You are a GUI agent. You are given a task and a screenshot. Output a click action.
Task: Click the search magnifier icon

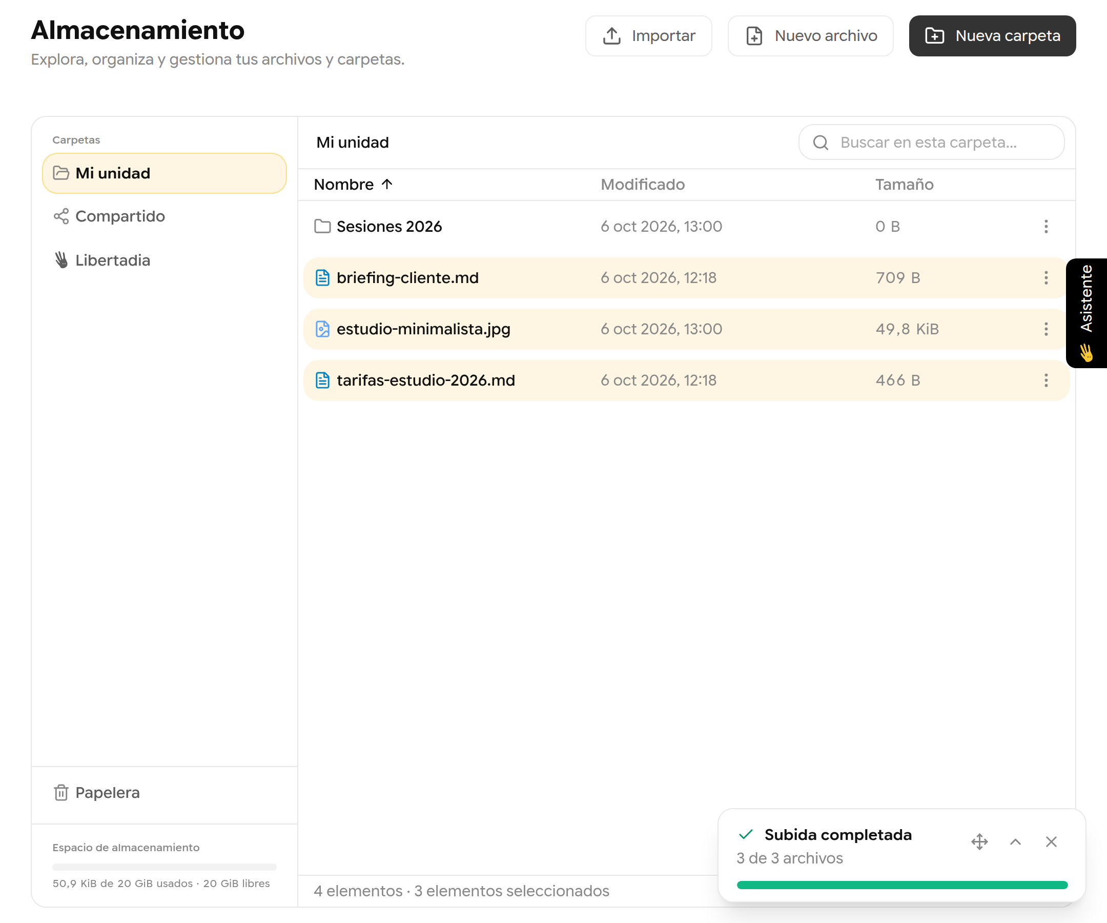click(x=820, y=143)
